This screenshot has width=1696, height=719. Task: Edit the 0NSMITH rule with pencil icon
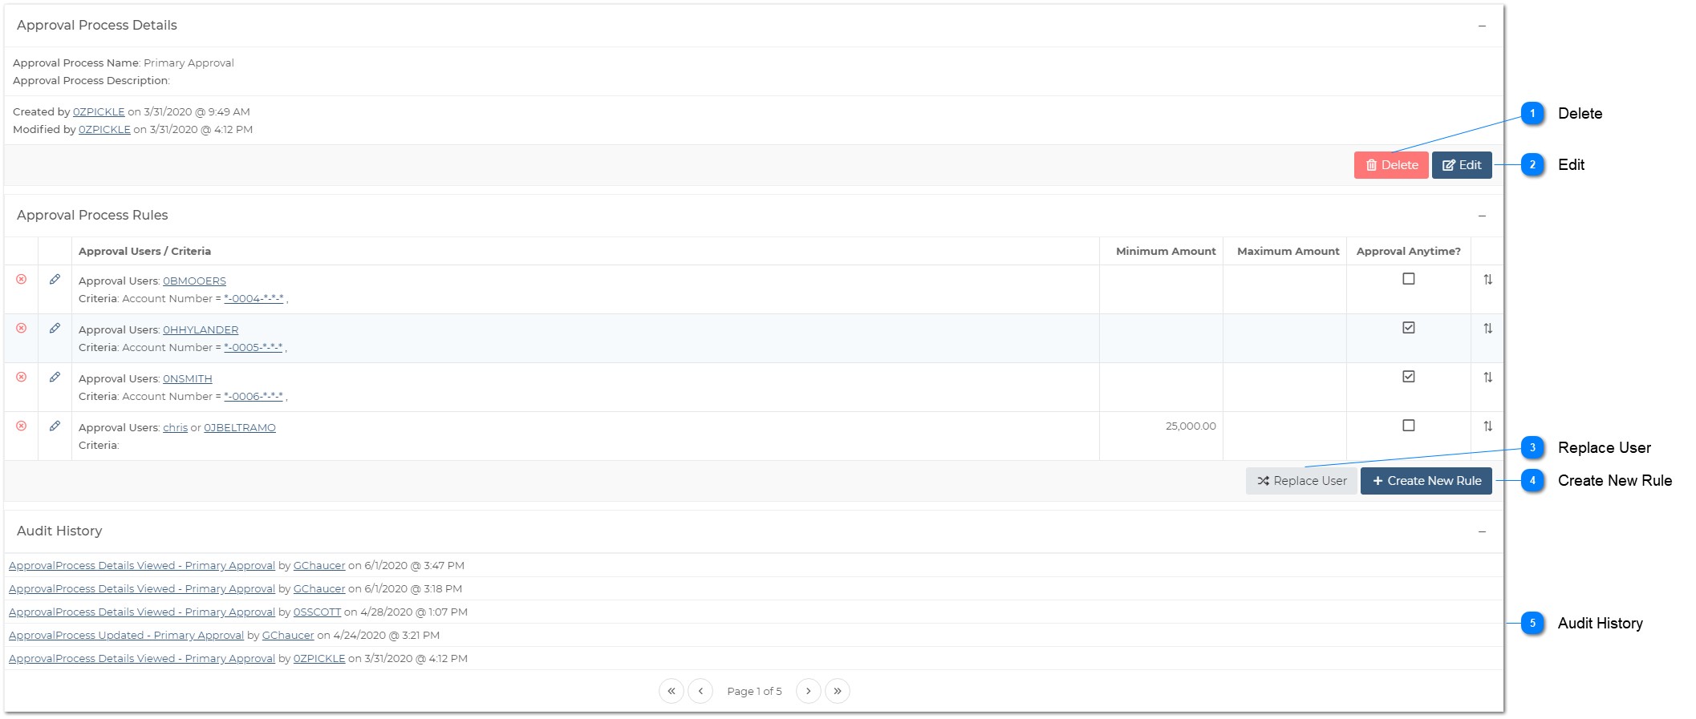[x=55, y=377]
